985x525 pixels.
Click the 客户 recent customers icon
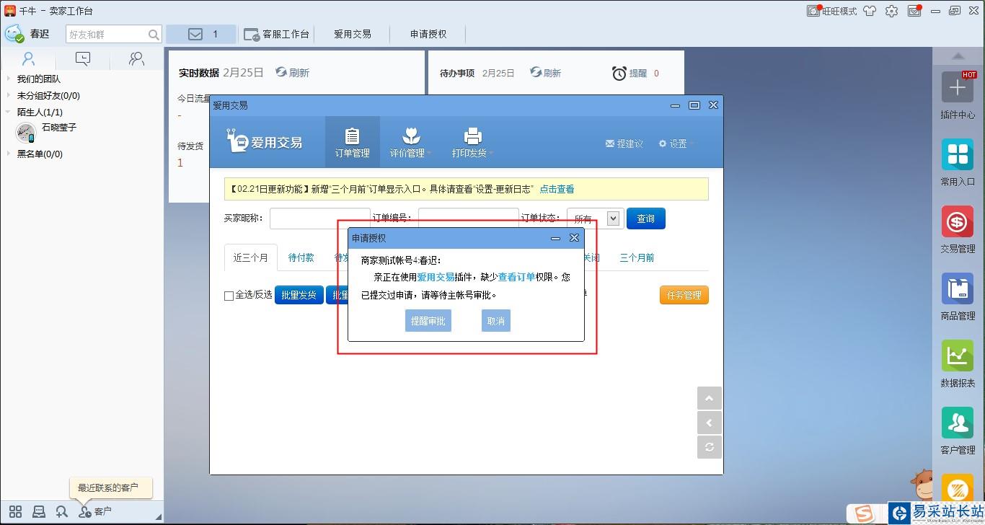(x=85, y=511)
